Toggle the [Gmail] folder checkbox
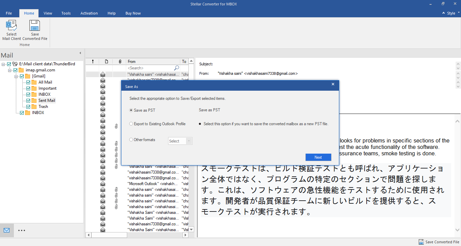The width and height of the screenshot is (461, 246). click(22, 76)
